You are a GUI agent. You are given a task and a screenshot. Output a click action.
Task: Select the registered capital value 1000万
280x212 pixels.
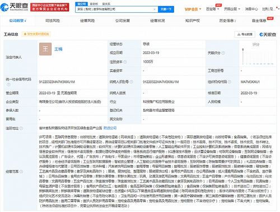(148, 62)
